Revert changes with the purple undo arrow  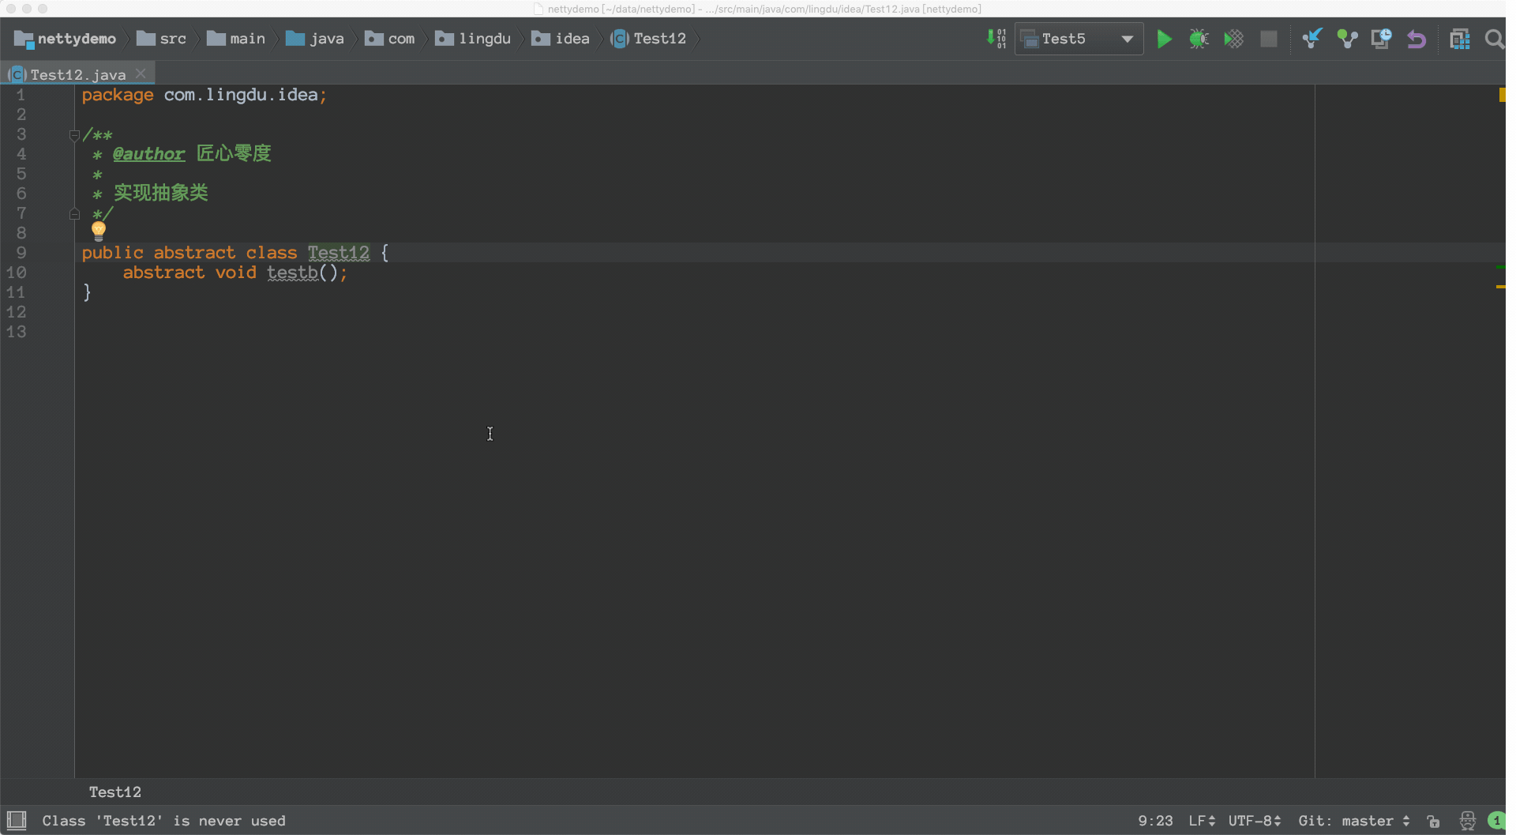(x=1417, y=39)
